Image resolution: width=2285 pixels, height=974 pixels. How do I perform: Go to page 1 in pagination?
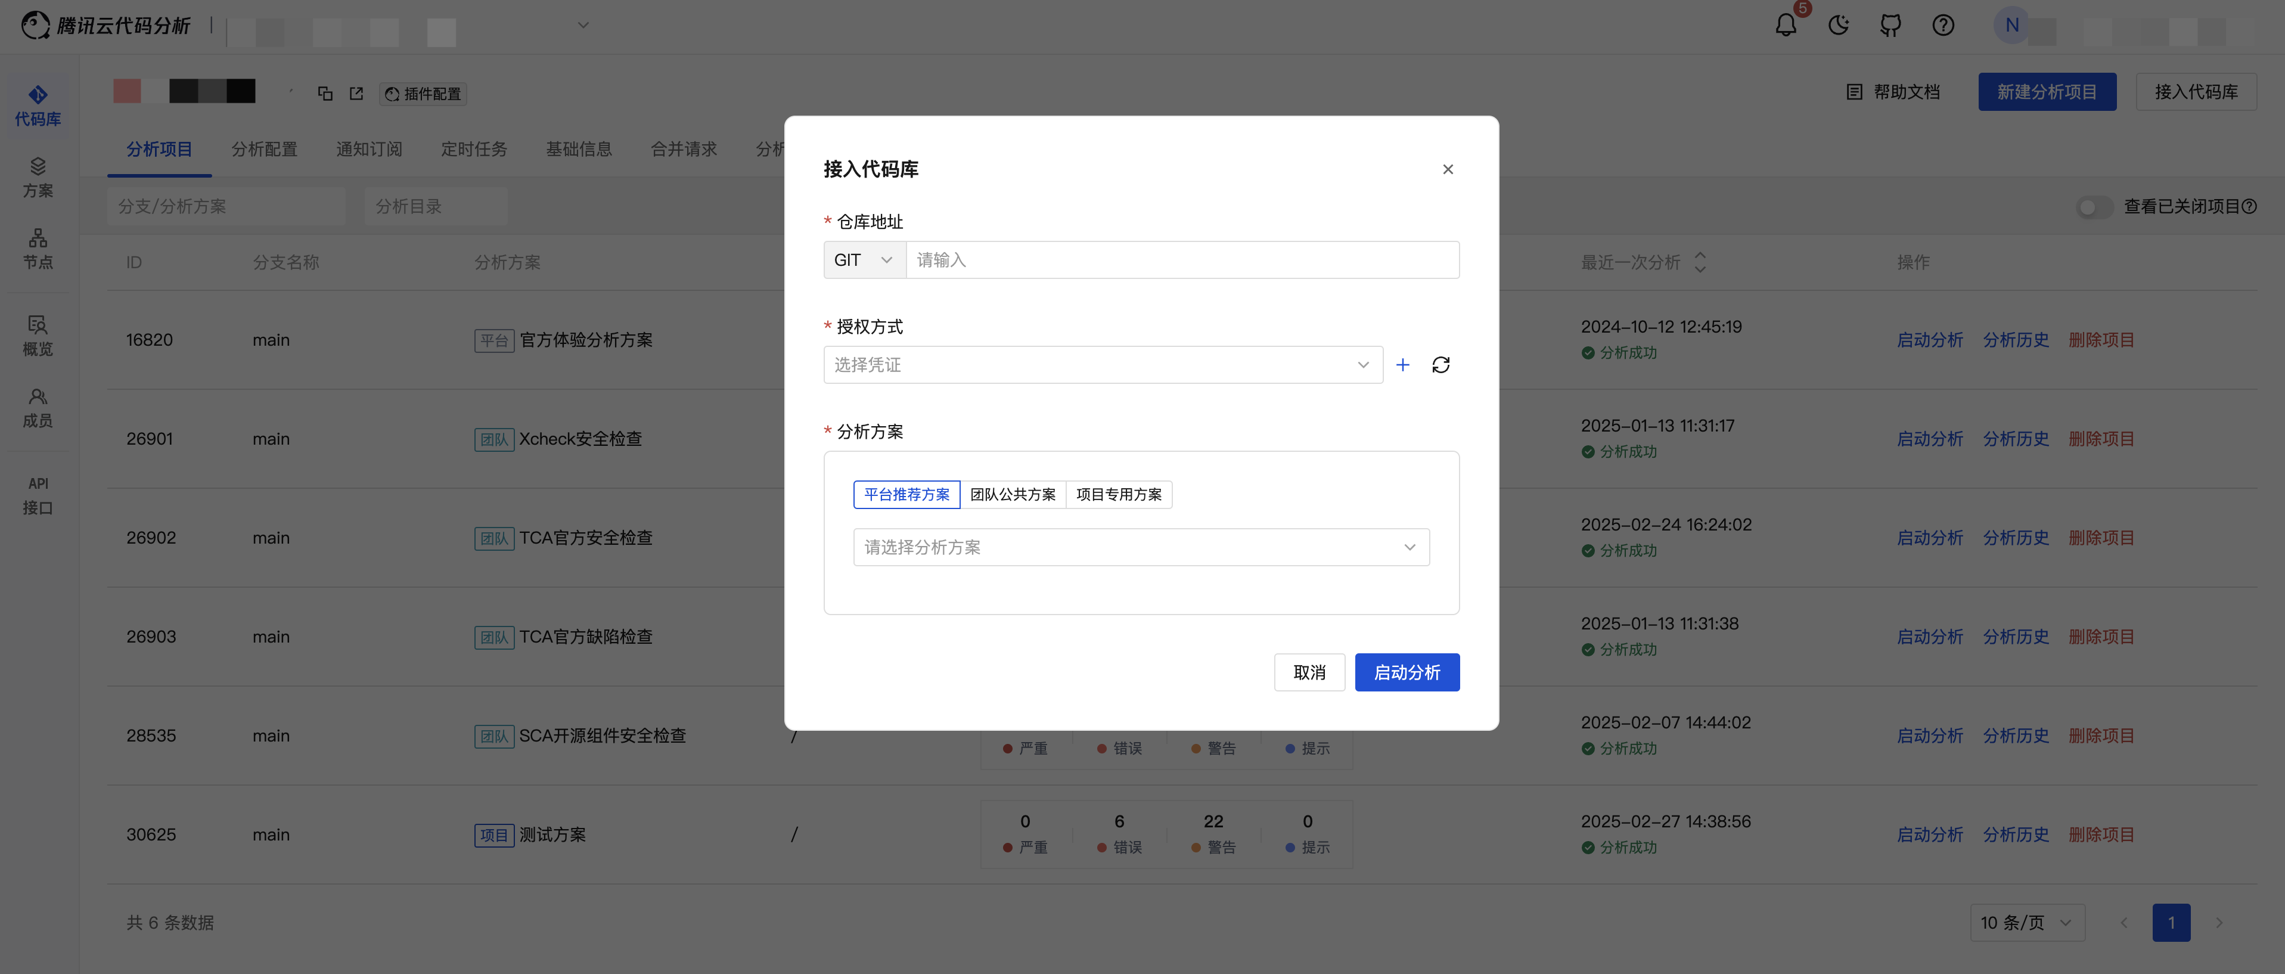click(x=2171, y=923)
